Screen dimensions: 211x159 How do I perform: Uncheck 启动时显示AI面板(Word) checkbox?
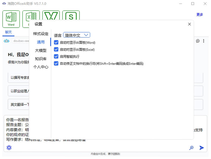click(56, 43)
